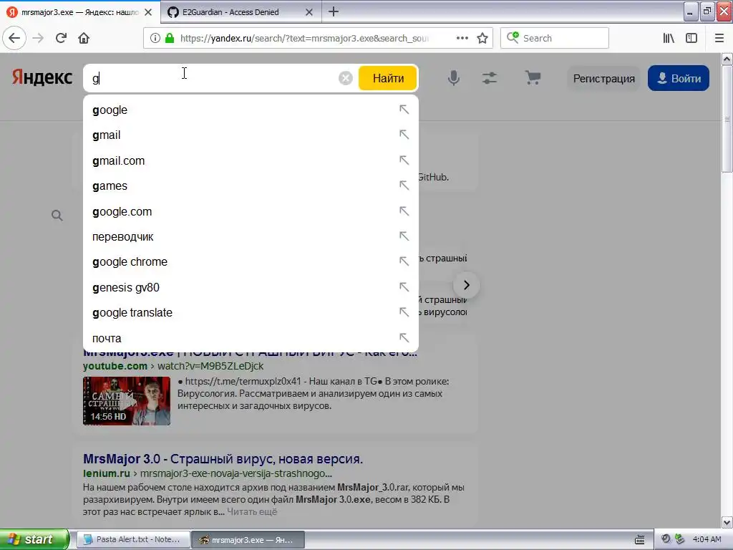
Task: Open the Yandex shopping cart icon
Action: [x=533, y=77]
